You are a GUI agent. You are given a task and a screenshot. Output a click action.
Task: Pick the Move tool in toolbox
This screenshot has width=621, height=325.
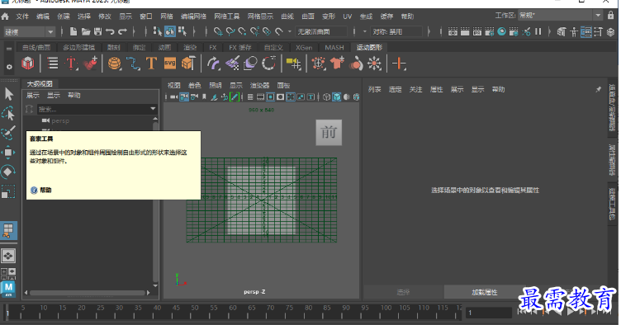coord(8,153)
